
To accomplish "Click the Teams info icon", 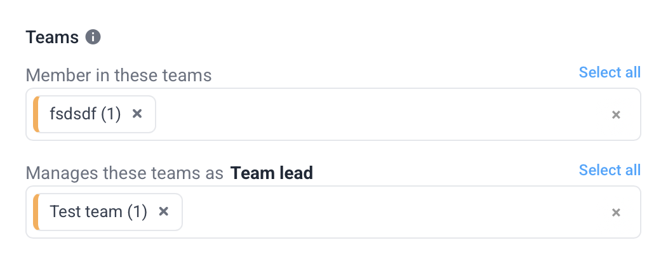I will (93, 37).
